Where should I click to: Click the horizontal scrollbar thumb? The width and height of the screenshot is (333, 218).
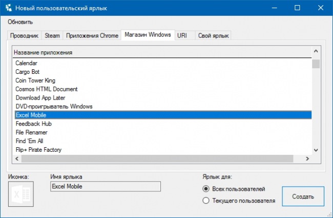[x=157, y=158]
